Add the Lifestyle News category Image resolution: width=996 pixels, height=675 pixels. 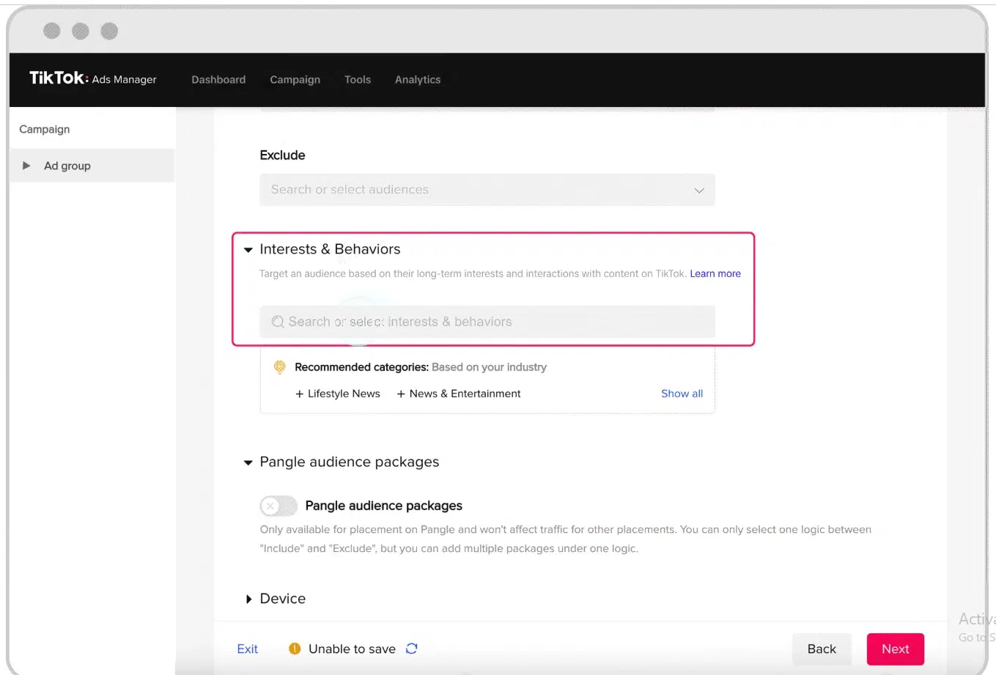pos(338,394)
